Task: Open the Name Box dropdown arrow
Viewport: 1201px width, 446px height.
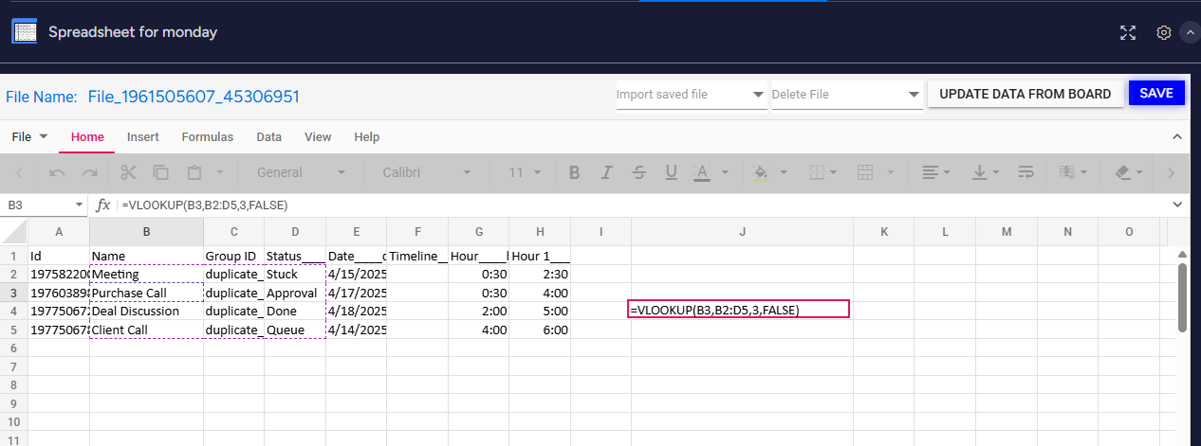Action: pos(79,205)
